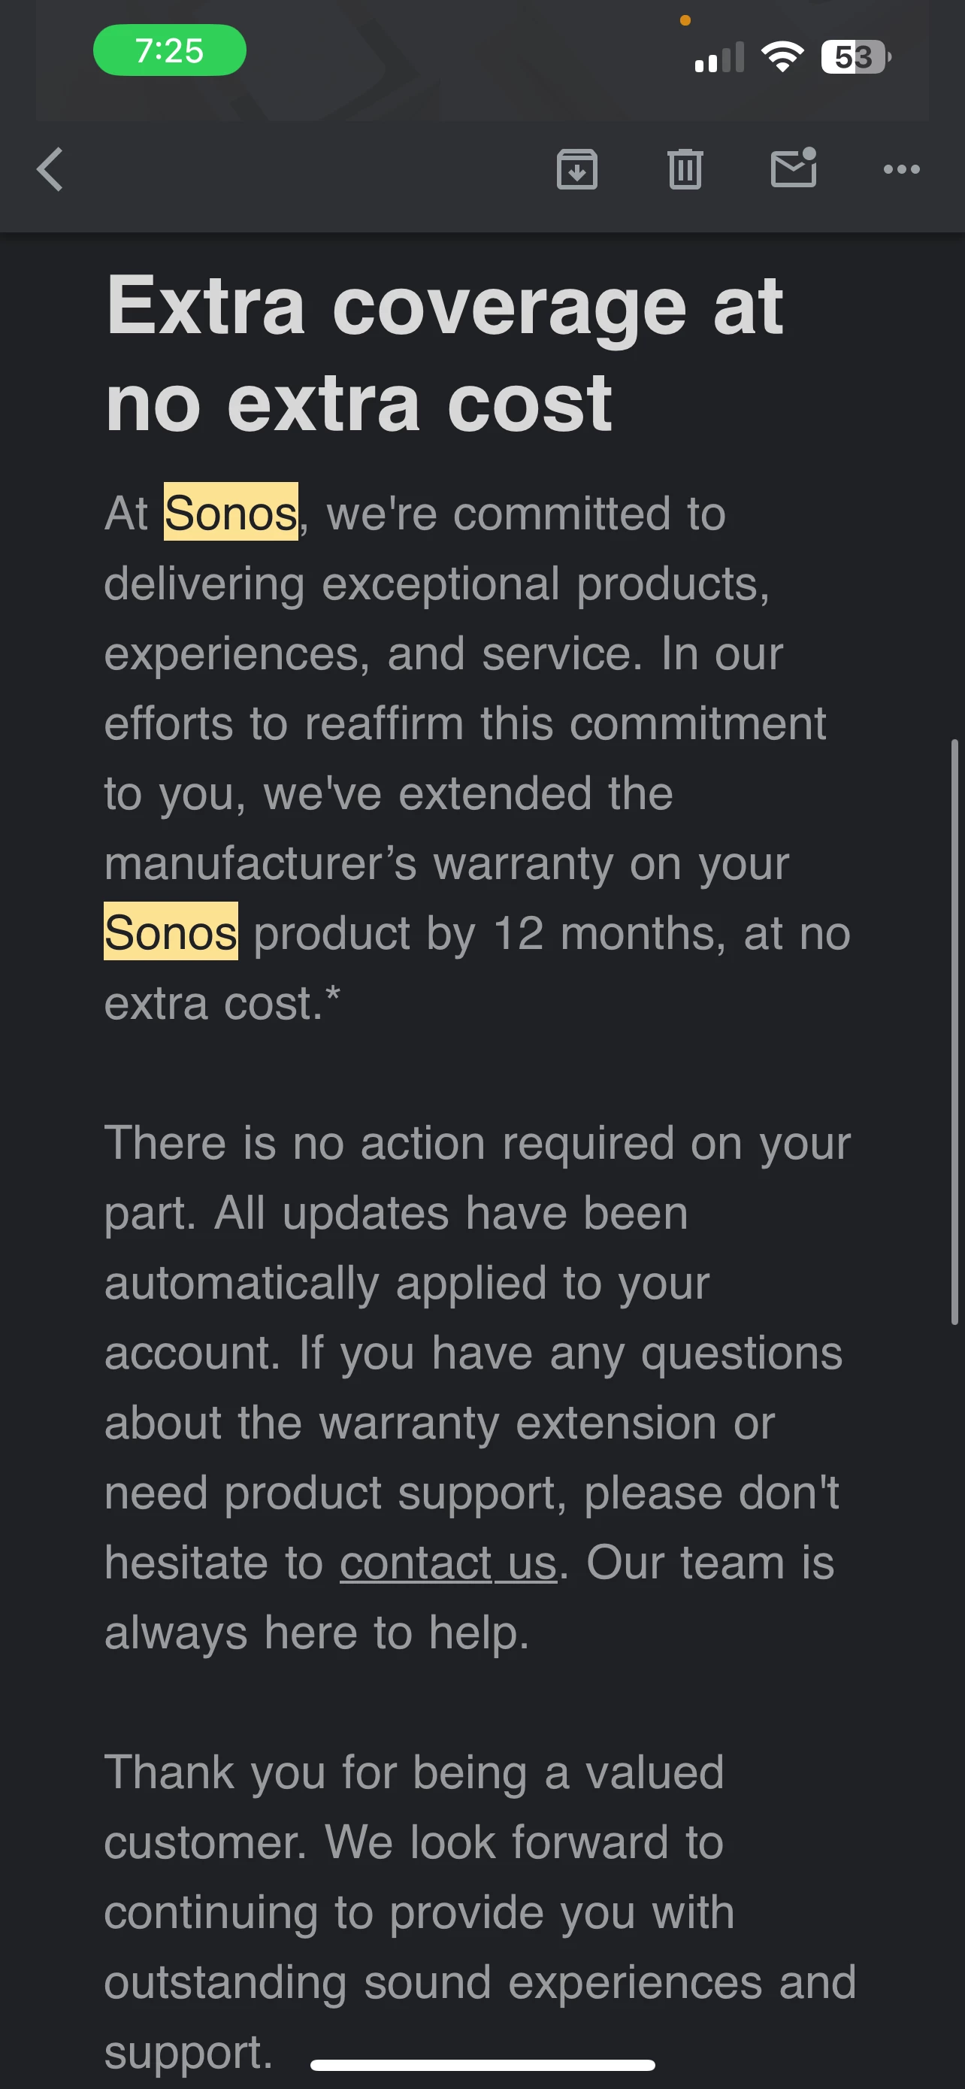Tap the Wi-Fi status icon
The height and width of the screenshot is (2089, 965).
click(782, 56)
